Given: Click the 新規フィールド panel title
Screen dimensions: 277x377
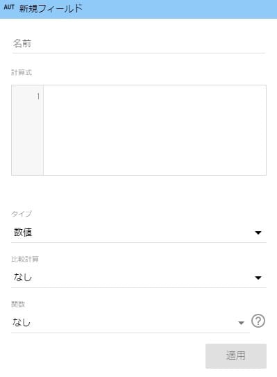Looking at the screenshot, I should coord(51,8).
